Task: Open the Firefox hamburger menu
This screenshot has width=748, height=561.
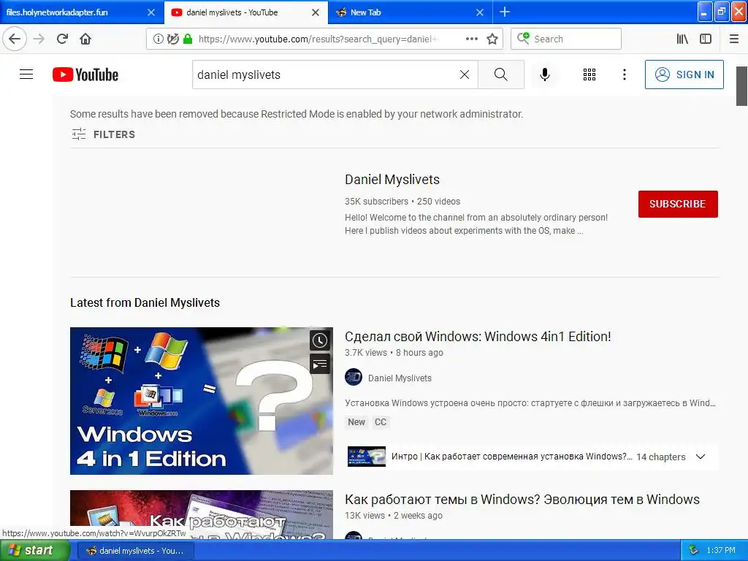Action: tap(734, 39)
